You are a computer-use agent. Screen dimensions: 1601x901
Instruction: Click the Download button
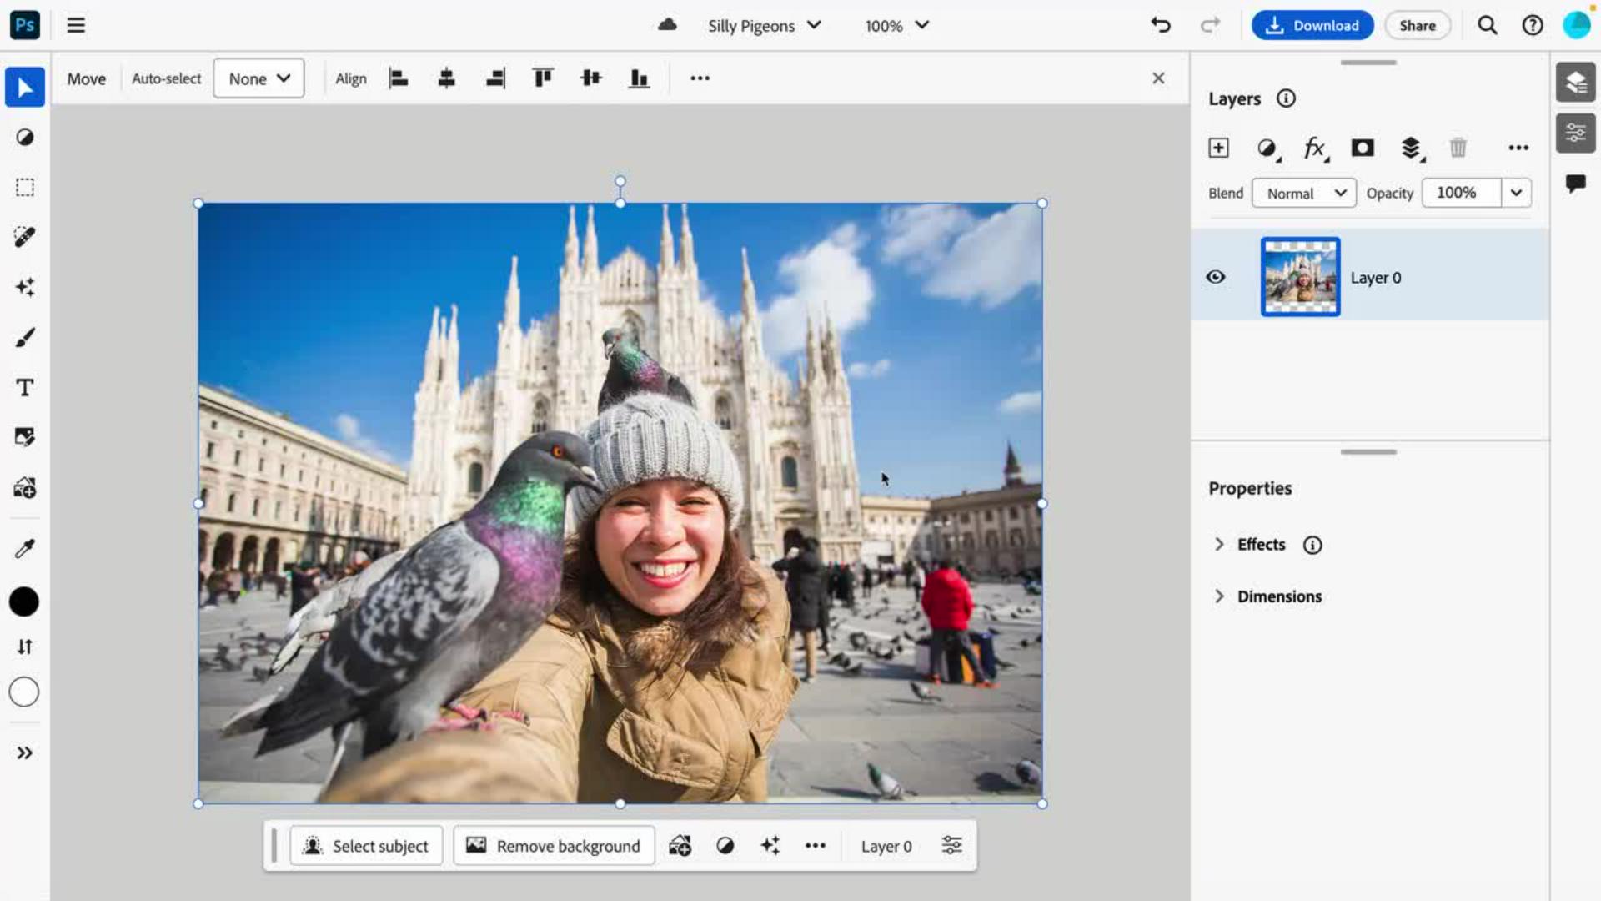pyautogui.click(x=1312, y=25)
